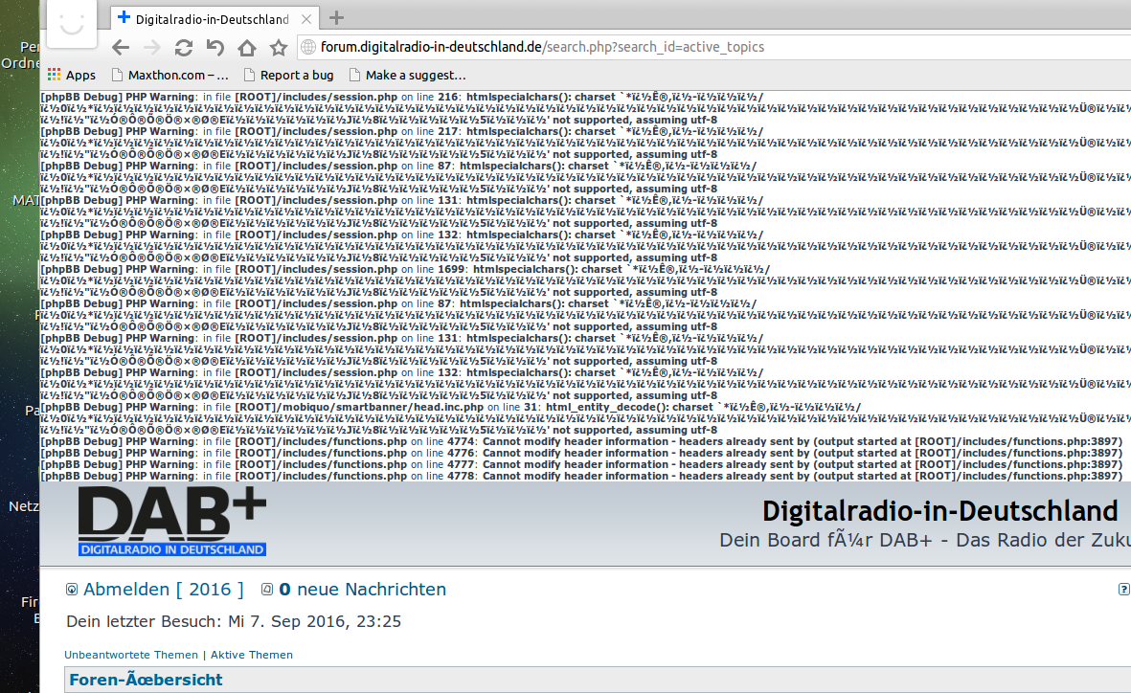Click the Forward navigation arrow
The height and width of the screenshot is (693, 1131).
point(152,48)
